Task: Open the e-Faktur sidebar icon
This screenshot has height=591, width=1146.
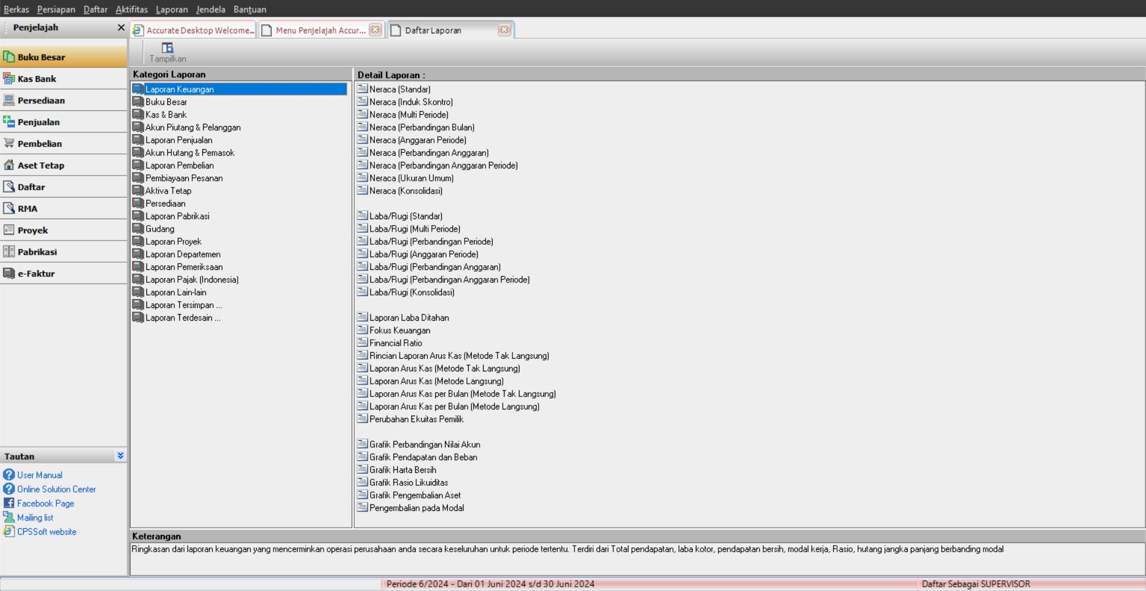Action: (9, 273)
